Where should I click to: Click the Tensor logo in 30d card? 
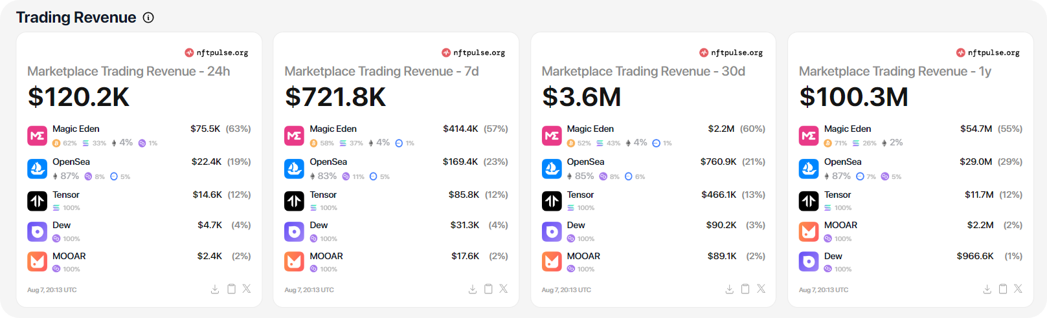552,201
